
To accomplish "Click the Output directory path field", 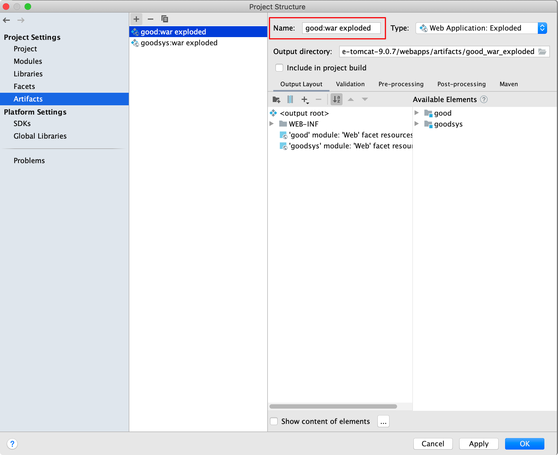I will [444, 52].
